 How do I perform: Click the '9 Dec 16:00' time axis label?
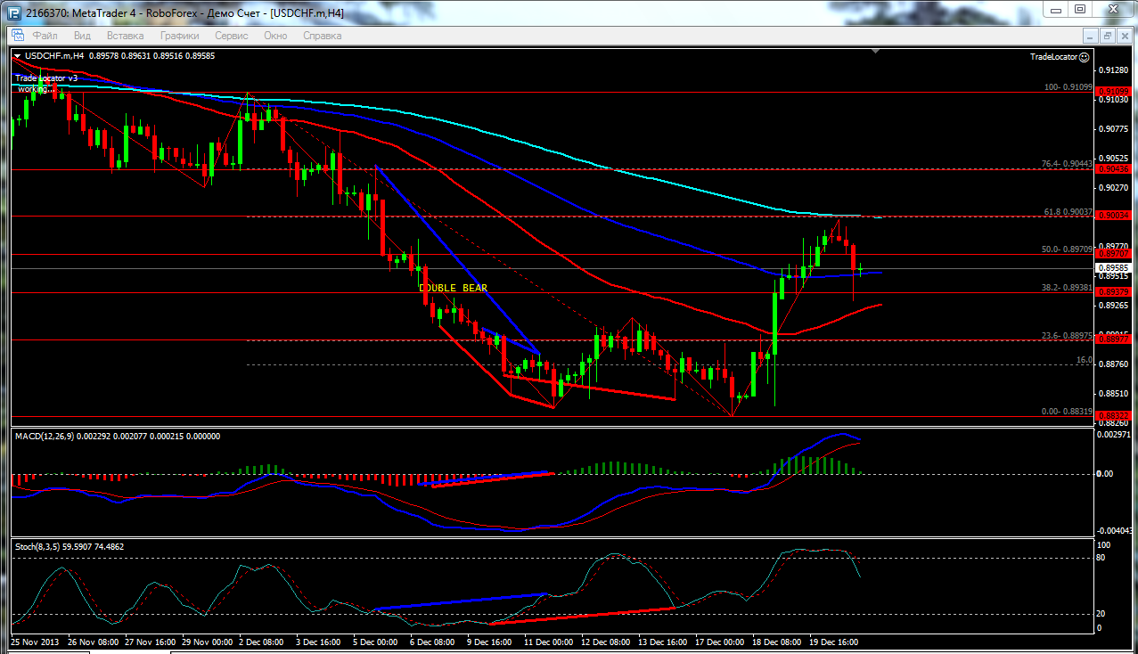tap(489, 642)
